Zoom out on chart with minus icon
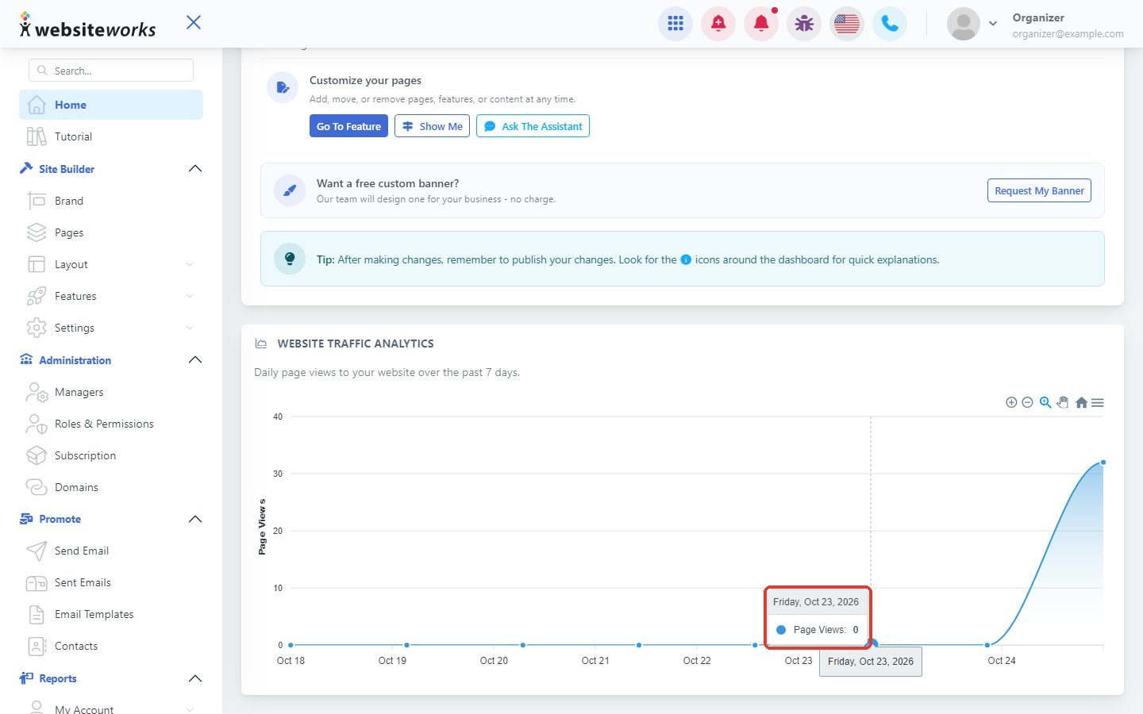This screenshot has width=1143, height=714. (1027, 402)
